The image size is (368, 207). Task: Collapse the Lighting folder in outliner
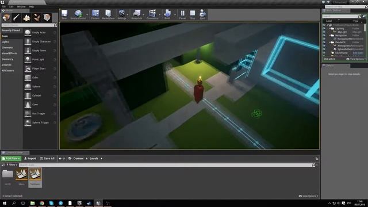[330, 28]
